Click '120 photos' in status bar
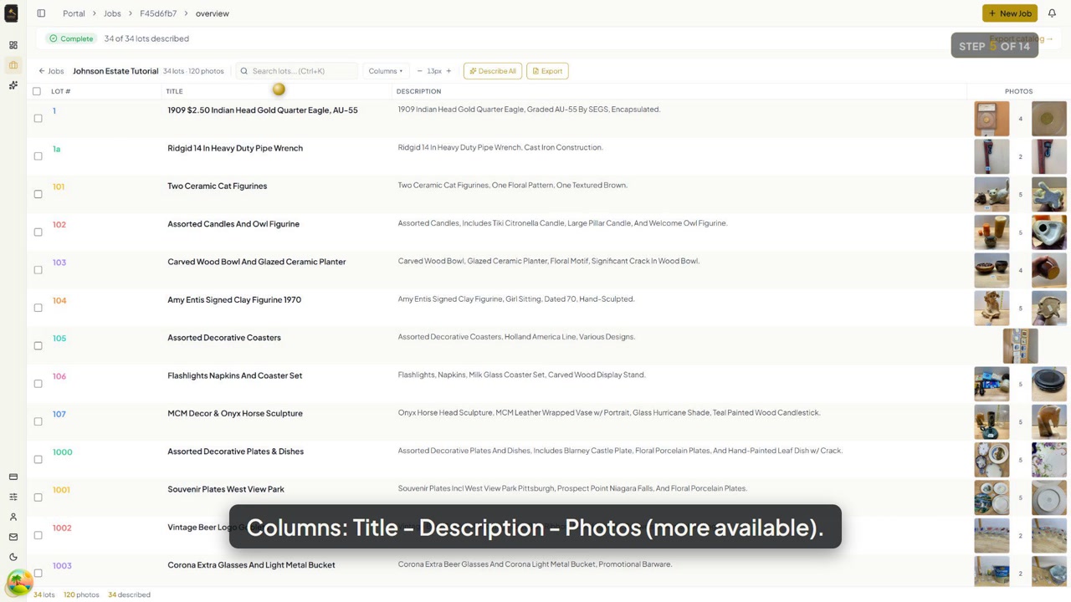Image resolution: width=1071 pixels, height=602 pixels. (81, 594)
